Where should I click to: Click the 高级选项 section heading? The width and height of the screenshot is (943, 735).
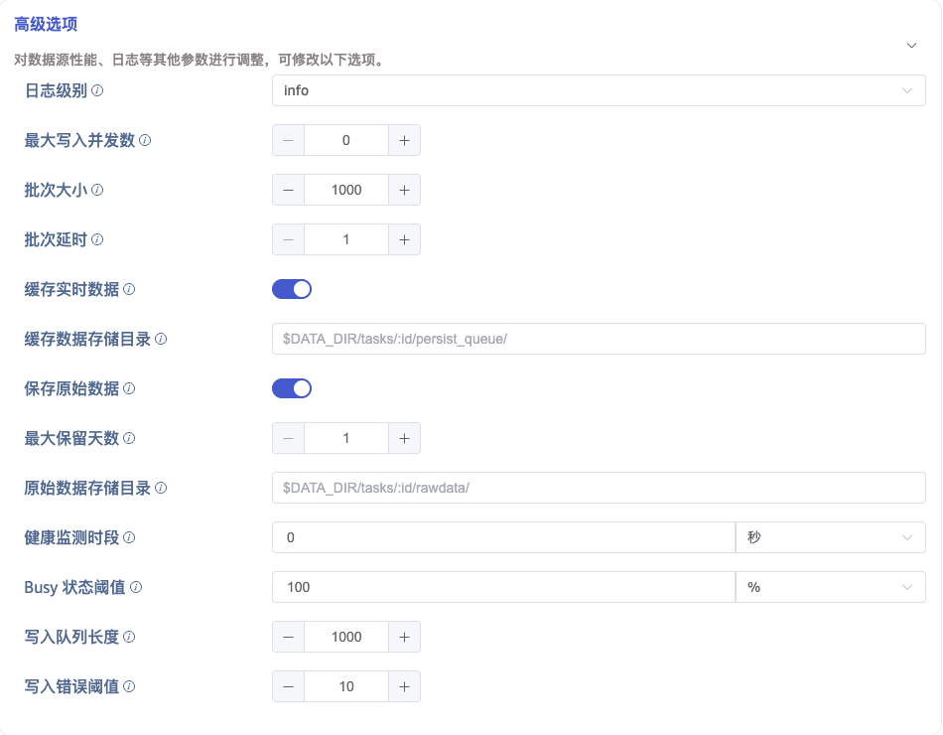tap(46, 24)
